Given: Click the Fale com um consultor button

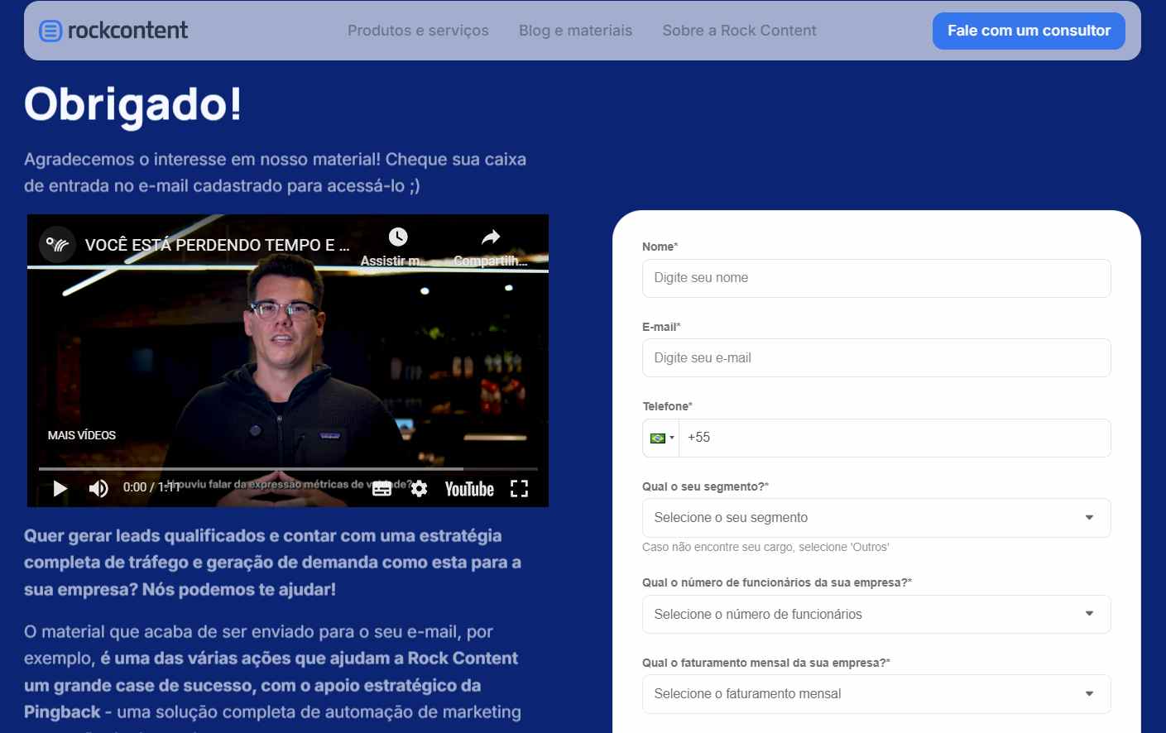Looking at the screenshot, I should [x=1029, y=31].
